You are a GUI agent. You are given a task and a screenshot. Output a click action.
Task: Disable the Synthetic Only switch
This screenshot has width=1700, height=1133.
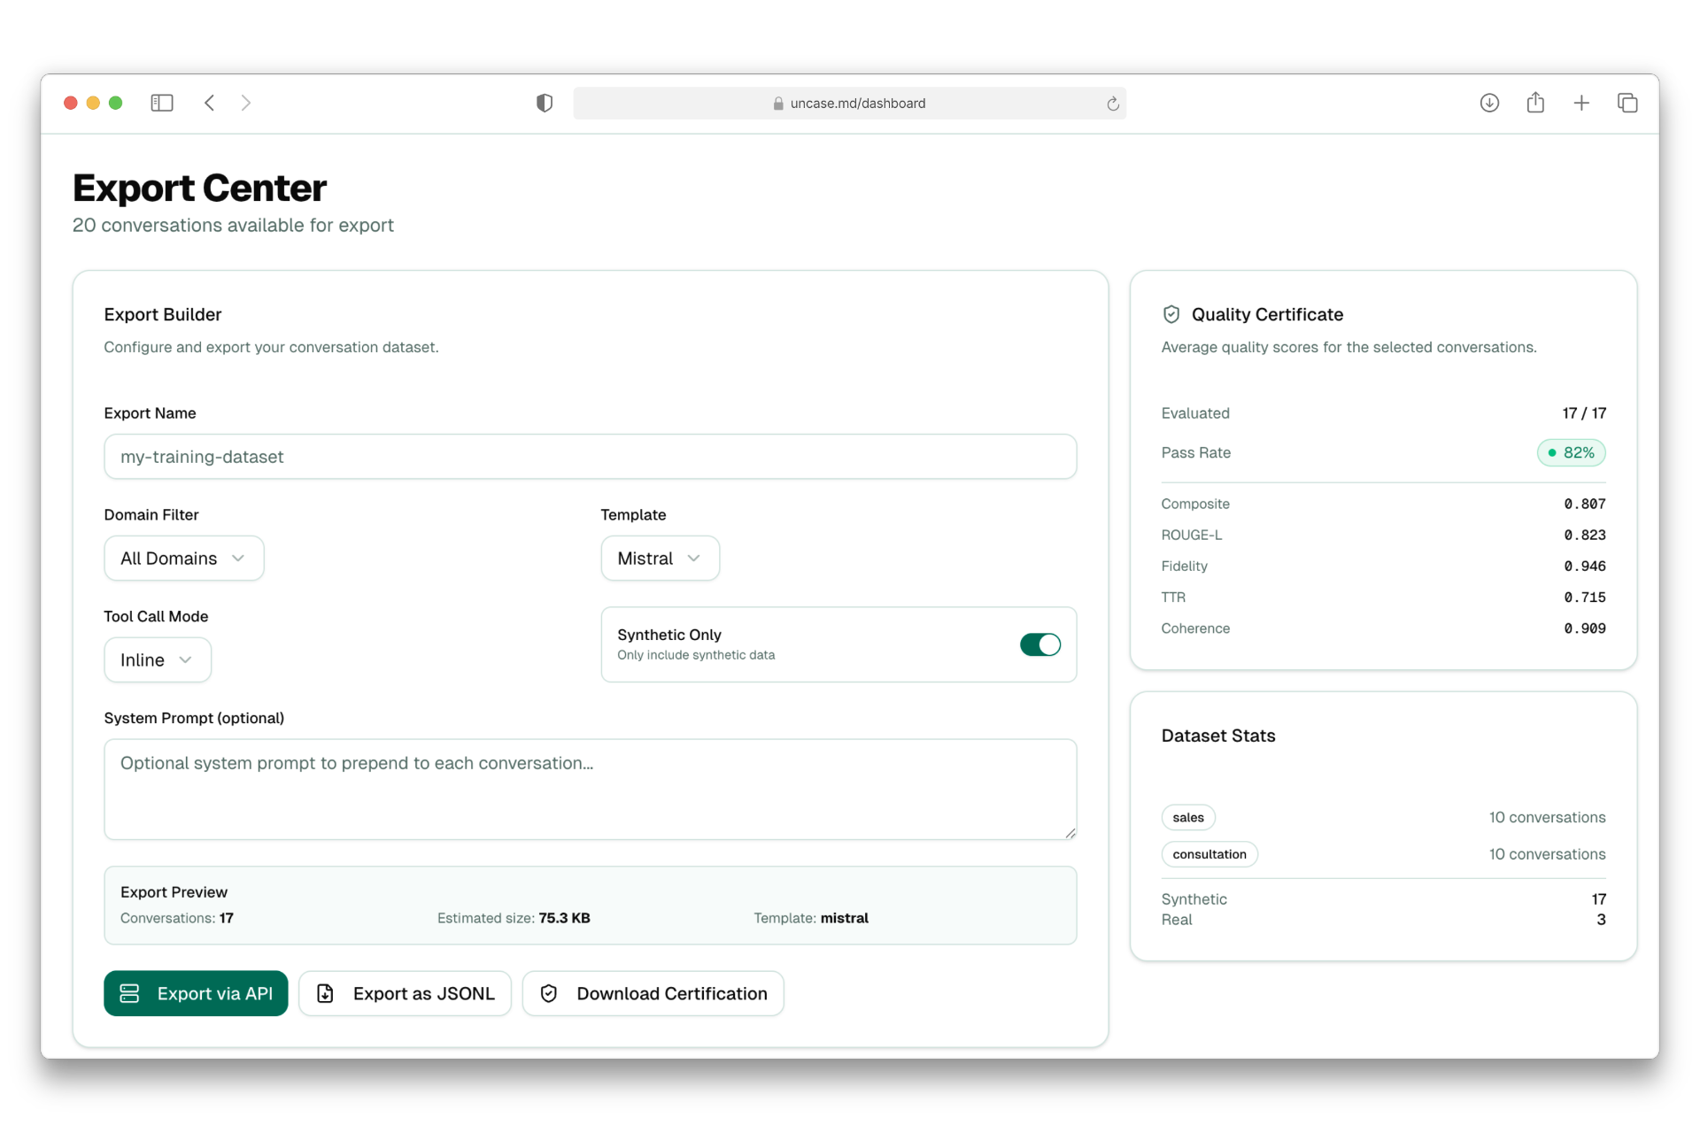coord(1039,644)
